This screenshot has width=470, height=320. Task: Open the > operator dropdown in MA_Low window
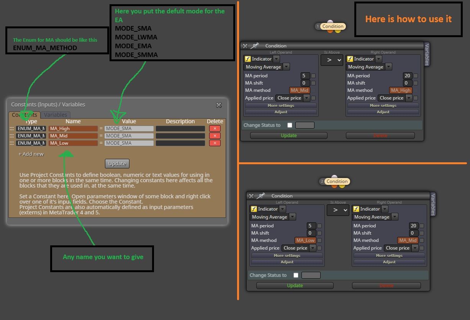(x=338, y=210)
